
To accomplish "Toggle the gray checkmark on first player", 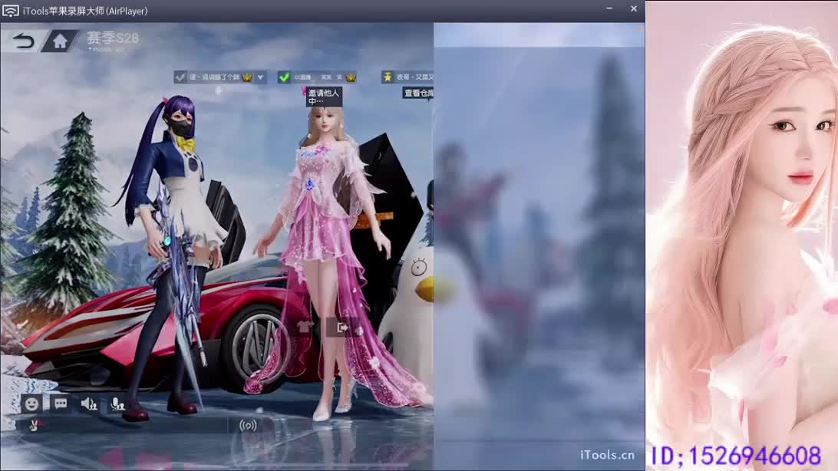I will click(x=180, y=77).
